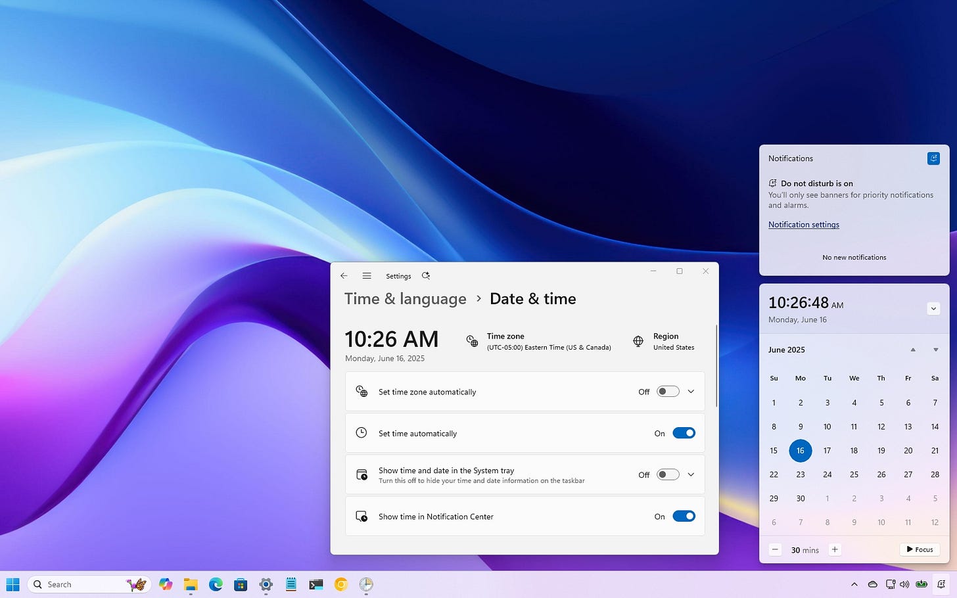Image resolution: width=957 pixels, height=598 pixels.
Task: Start a session with the Focus button
Action: pyautogui.click(x=920, y=549)
